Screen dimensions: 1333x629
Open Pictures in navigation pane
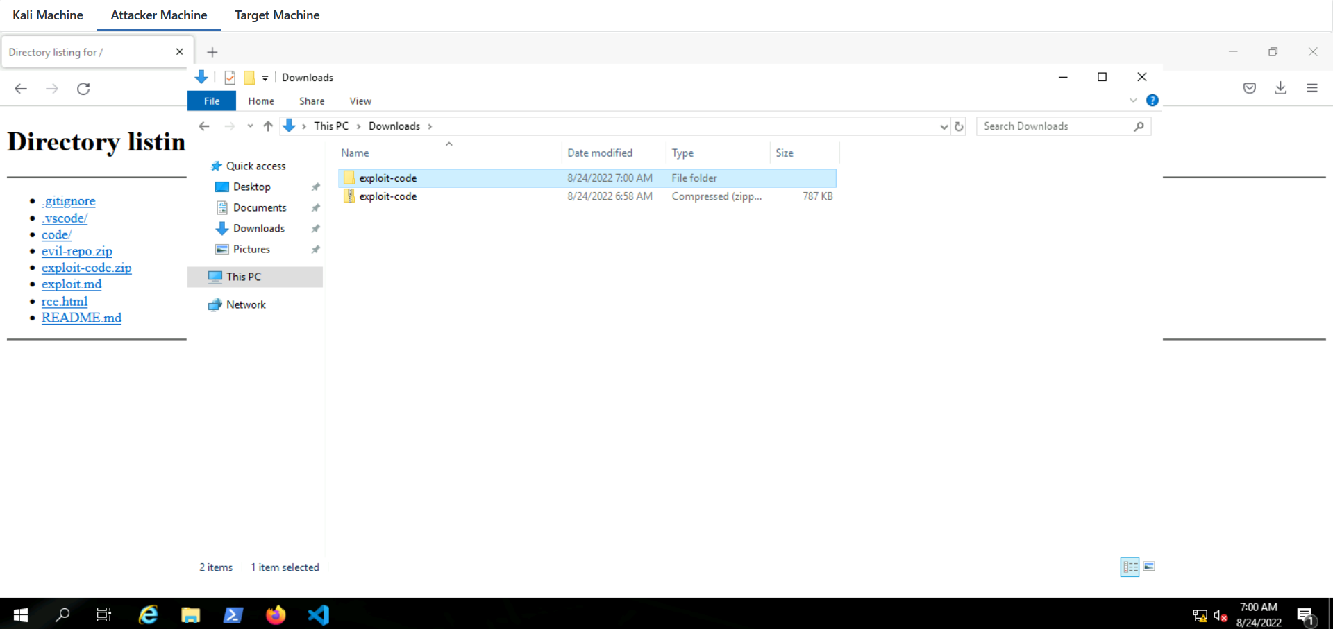[x=251, y=249]
